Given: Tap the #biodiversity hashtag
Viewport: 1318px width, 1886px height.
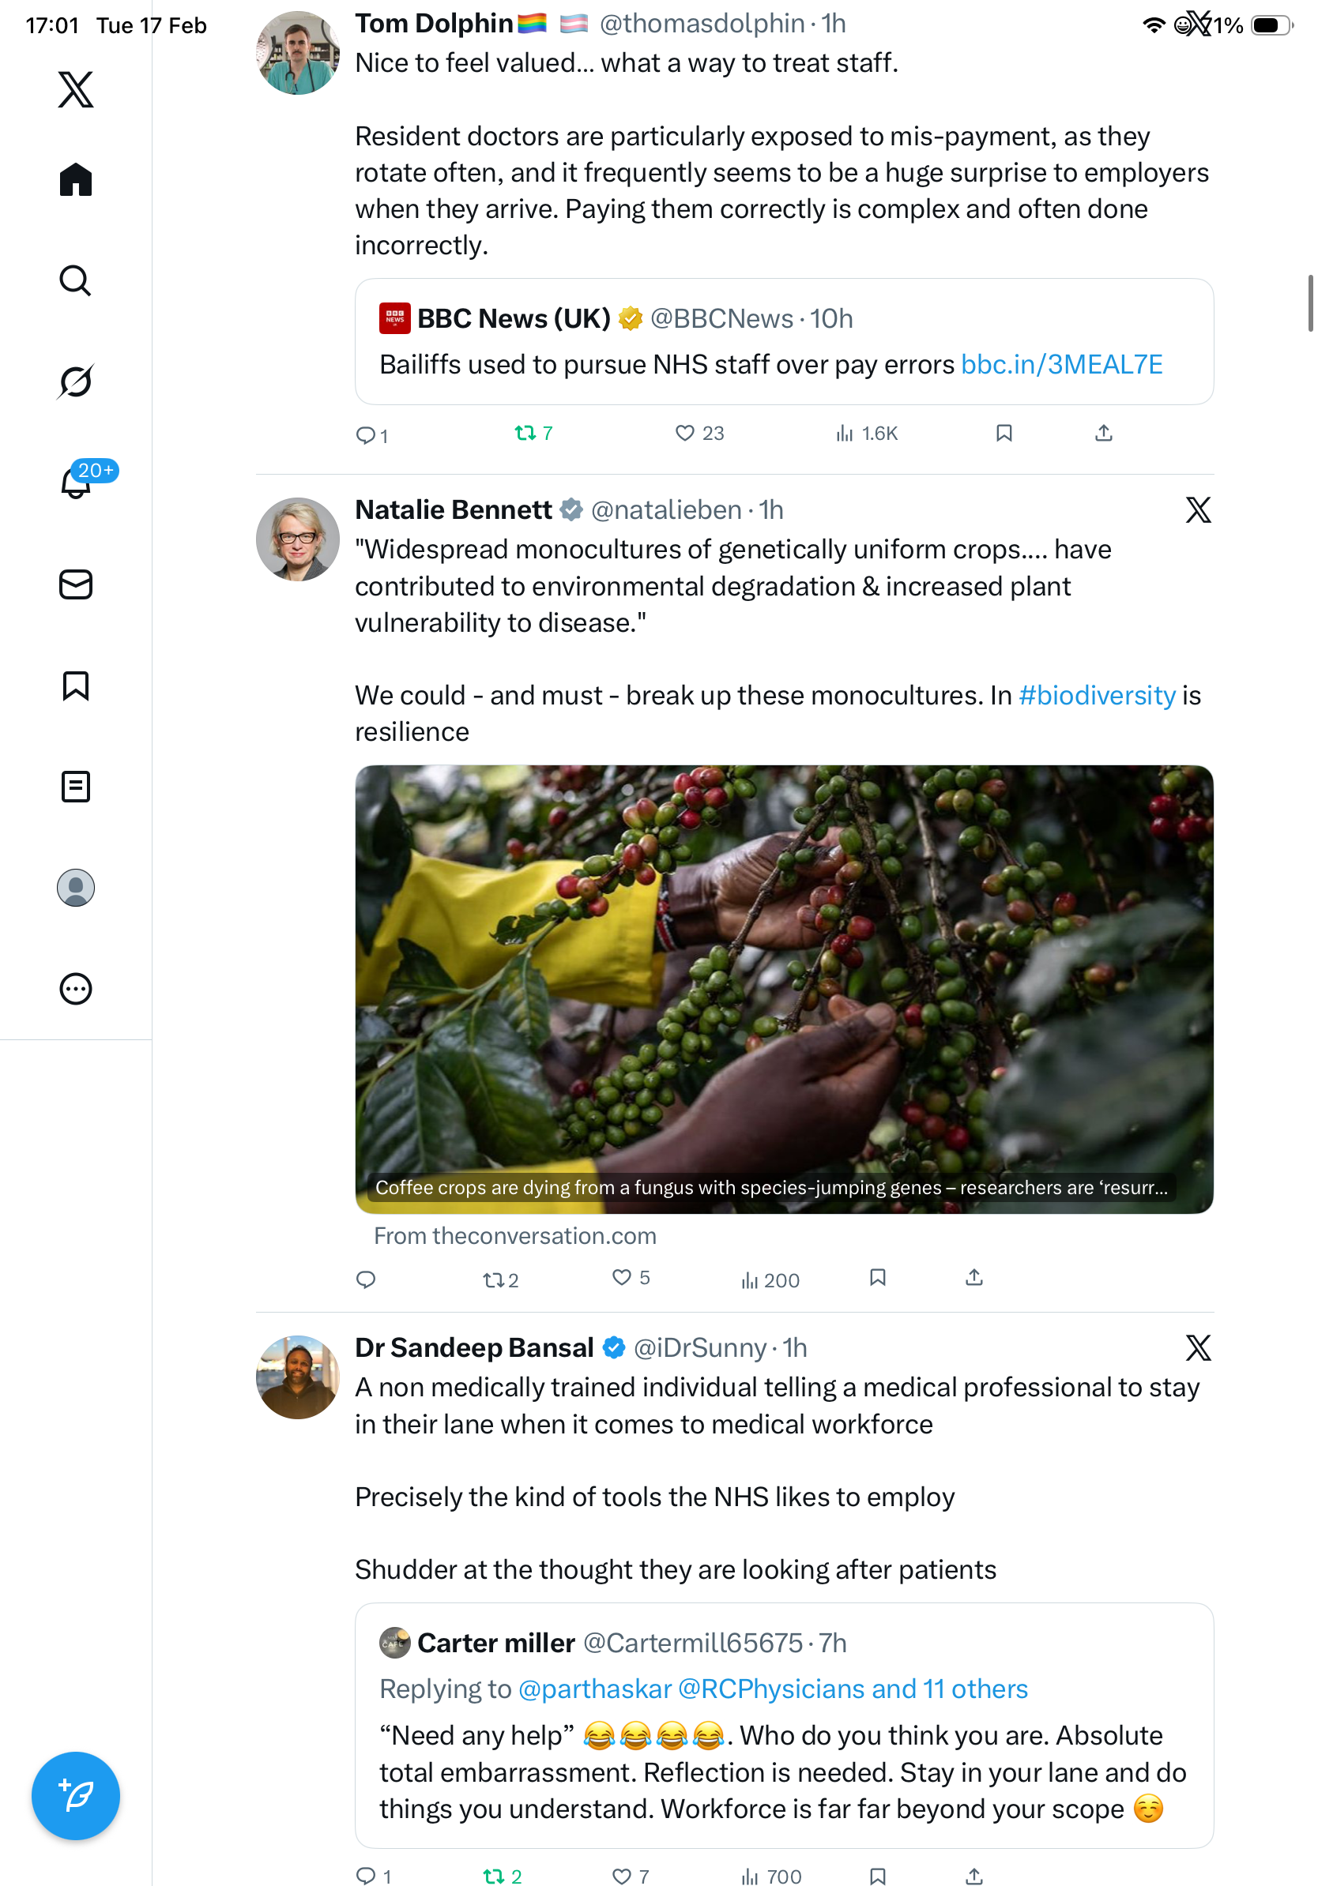Looking at the screenshot, I should coord(1097,695).
